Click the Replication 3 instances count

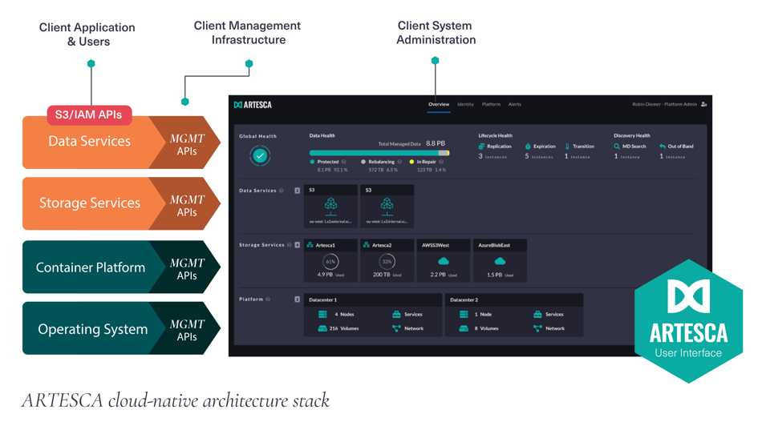492,156
